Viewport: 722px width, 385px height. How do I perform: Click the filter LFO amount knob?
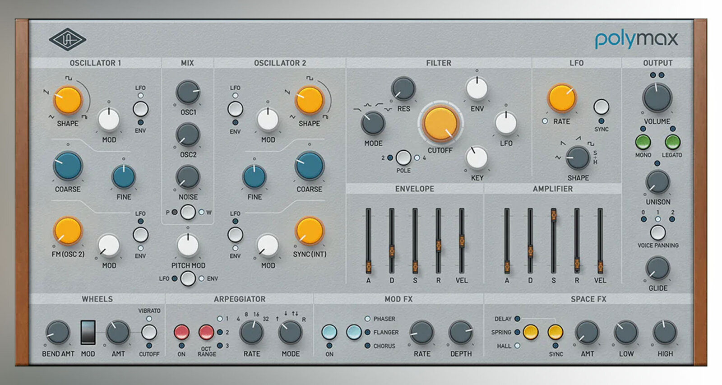pyautogui.click(x=506, y=123)
